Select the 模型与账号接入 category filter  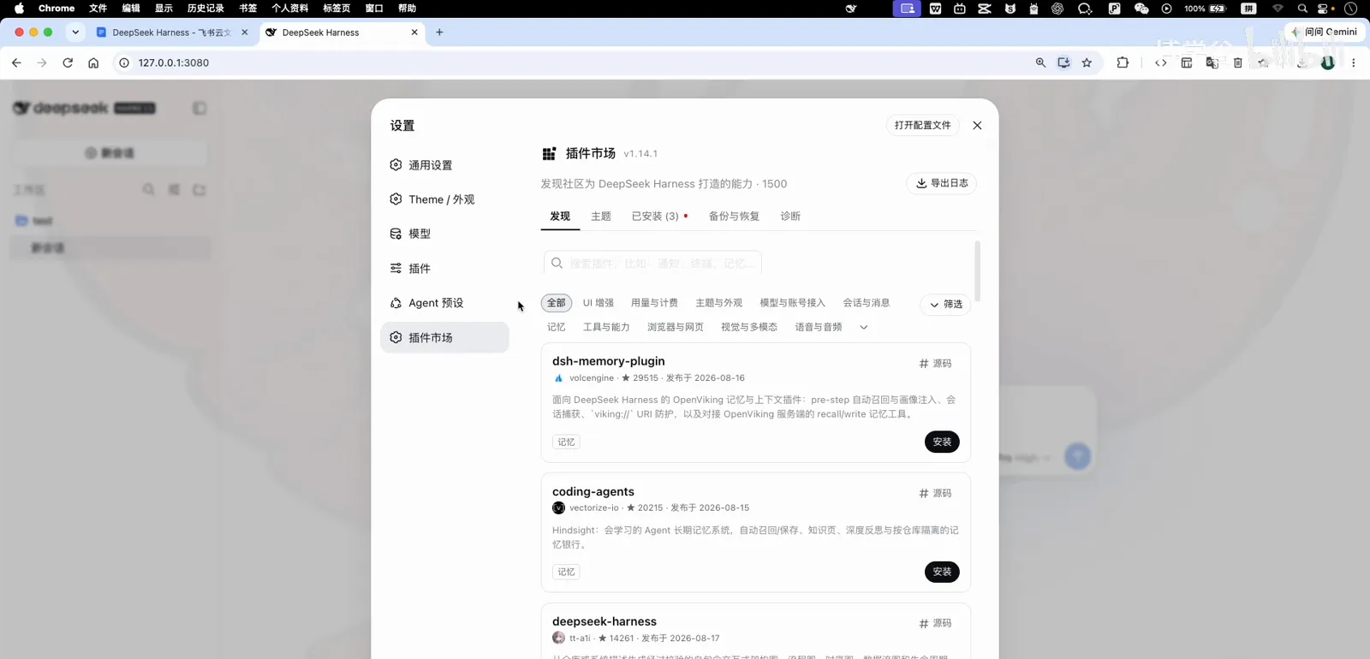tap(793, 303)
